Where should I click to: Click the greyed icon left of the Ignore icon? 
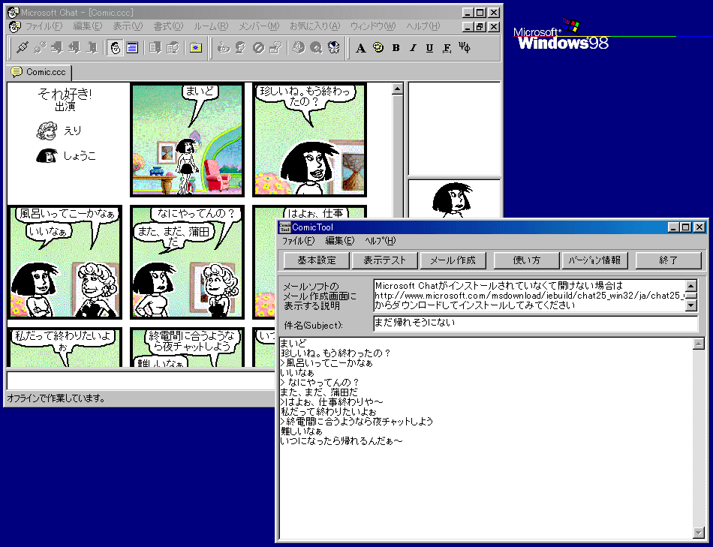(x=241, y=47)
